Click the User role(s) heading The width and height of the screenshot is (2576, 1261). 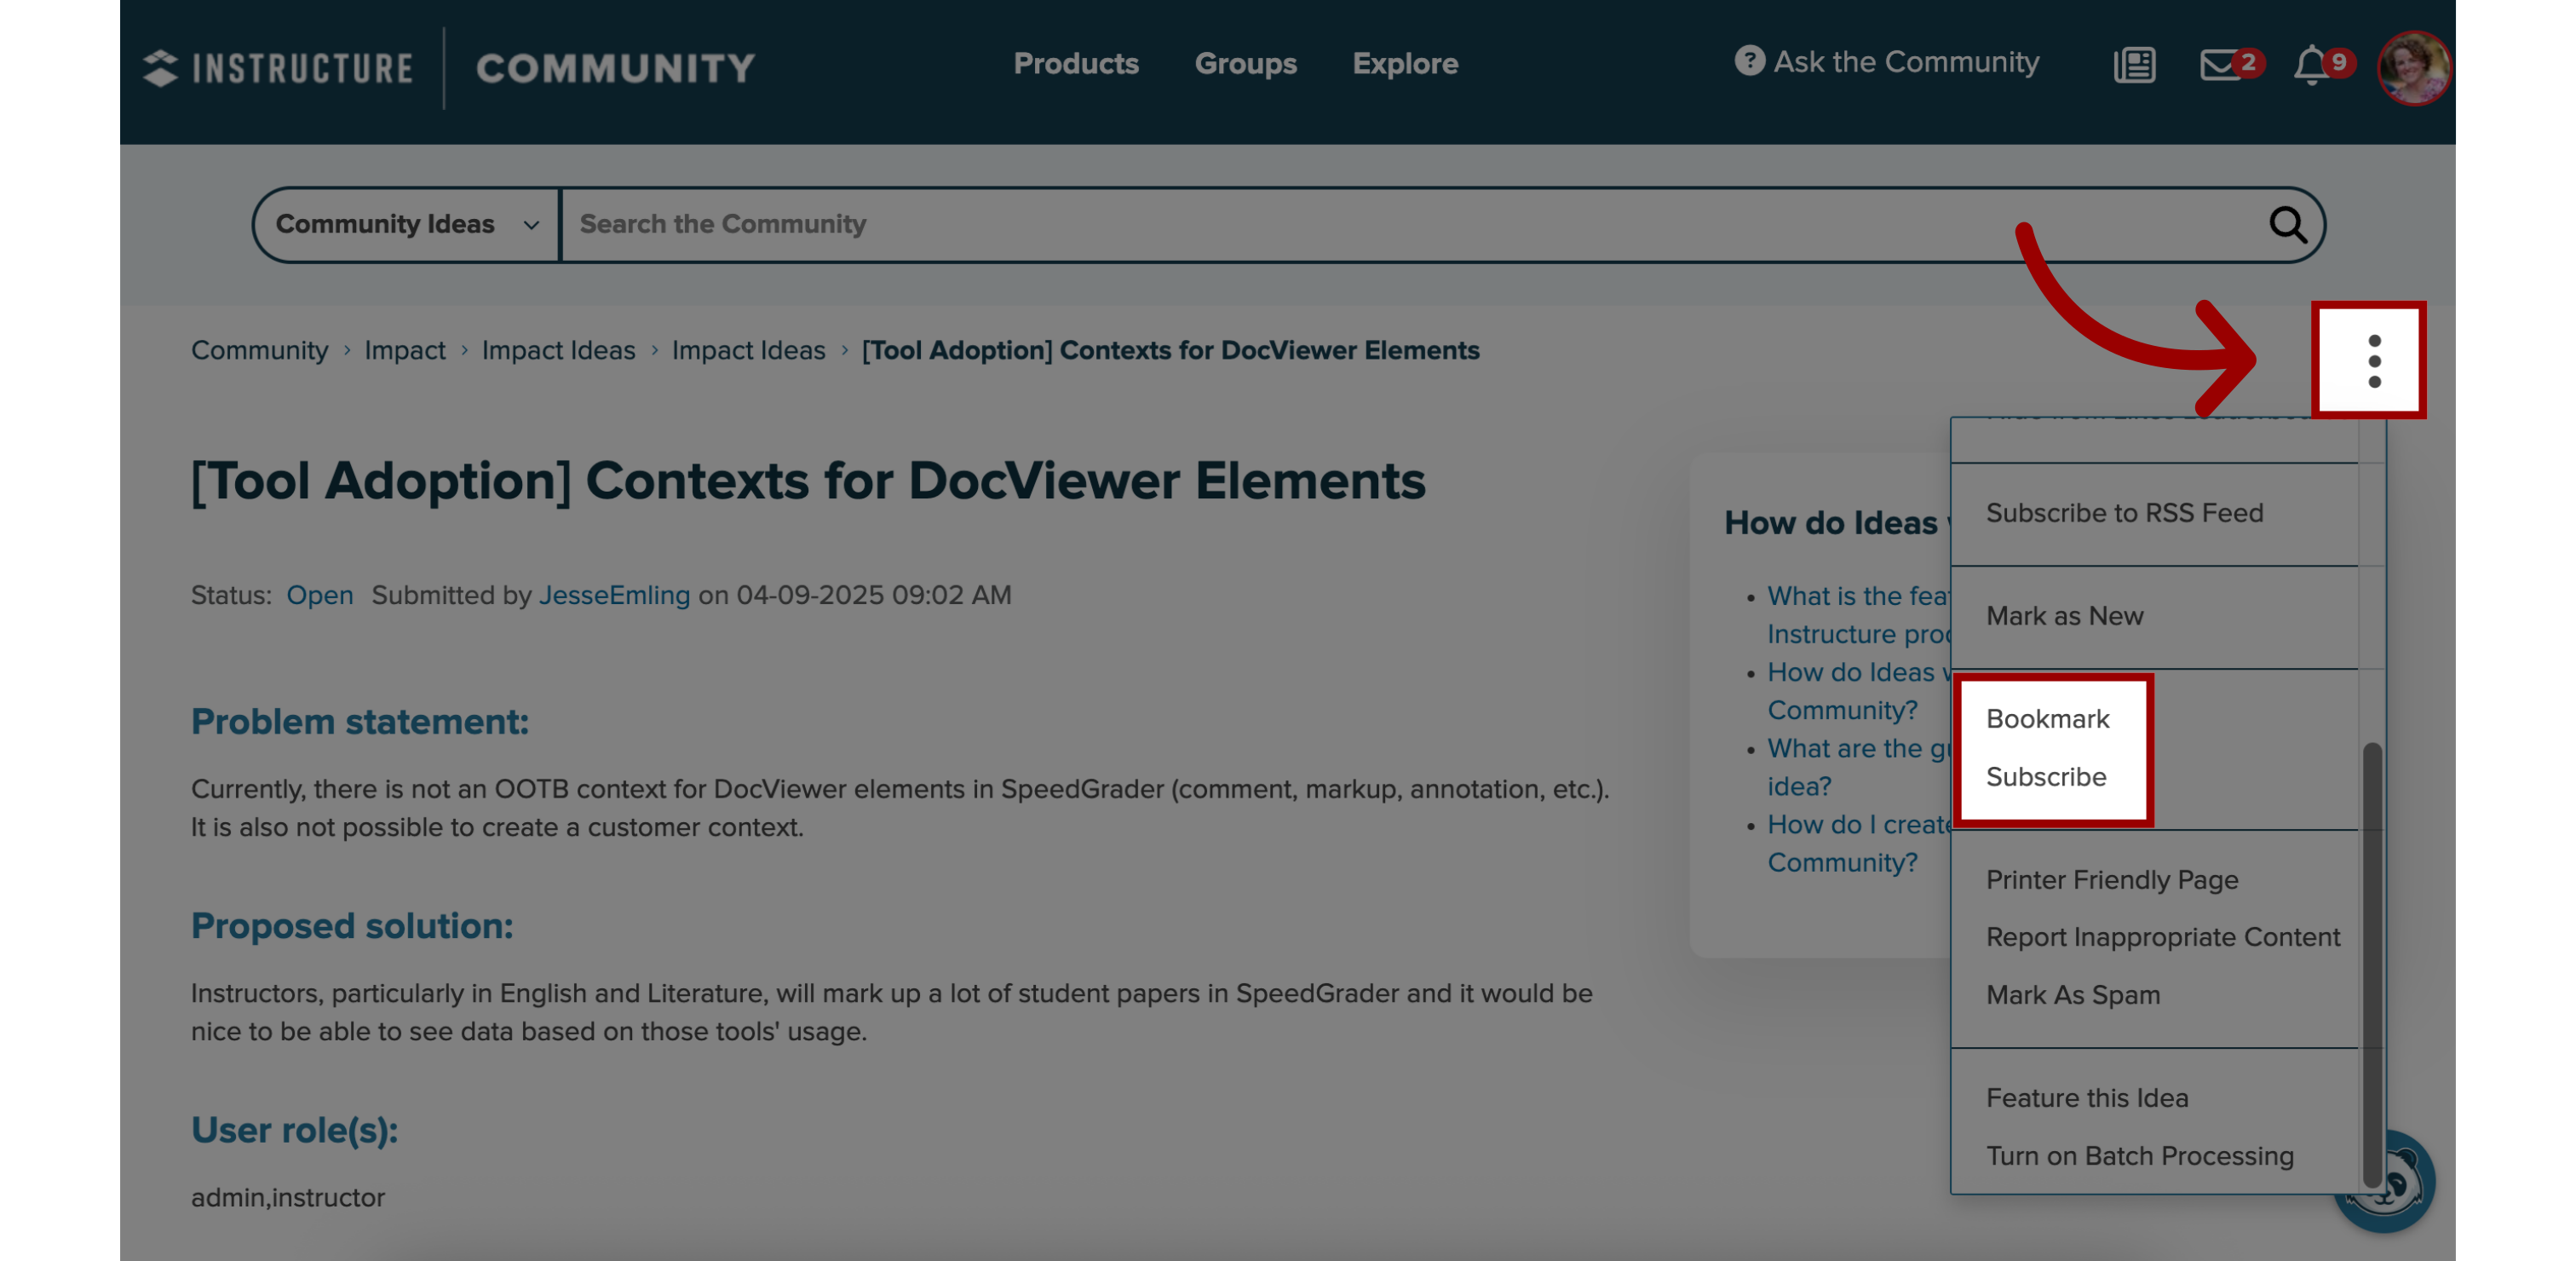294,1129
